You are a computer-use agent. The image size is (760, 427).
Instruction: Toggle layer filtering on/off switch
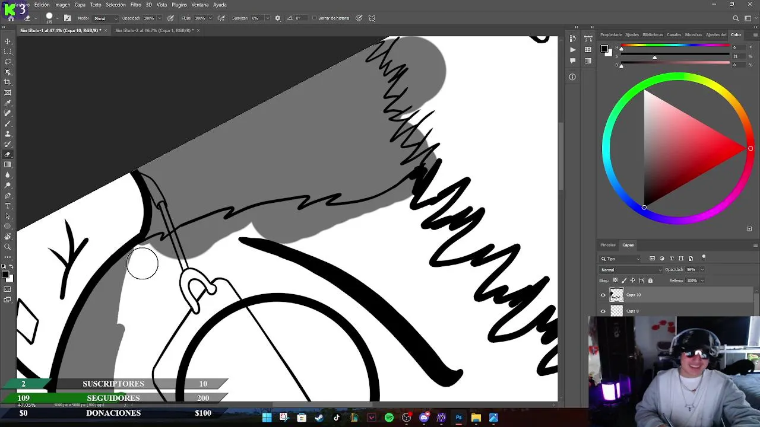pos(704,258)
